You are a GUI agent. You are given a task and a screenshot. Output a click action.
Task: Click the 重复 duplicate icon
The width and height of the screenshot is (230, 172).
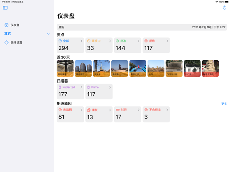89,110
